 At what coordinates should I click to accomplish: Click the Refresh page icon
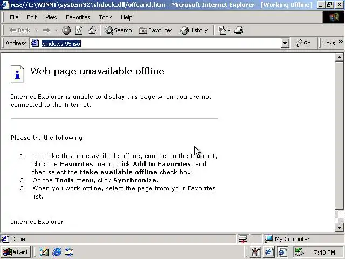pyautogui.click(x=79, y=30)
